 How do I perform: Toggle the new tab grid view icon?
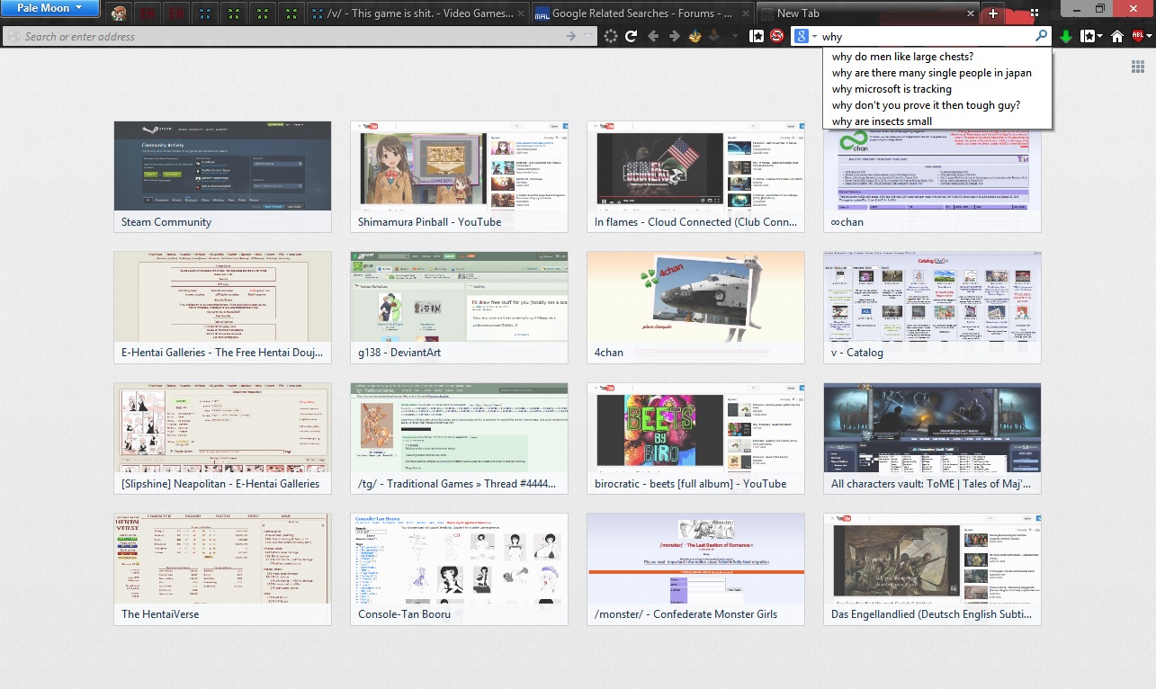coord(1138,67)
